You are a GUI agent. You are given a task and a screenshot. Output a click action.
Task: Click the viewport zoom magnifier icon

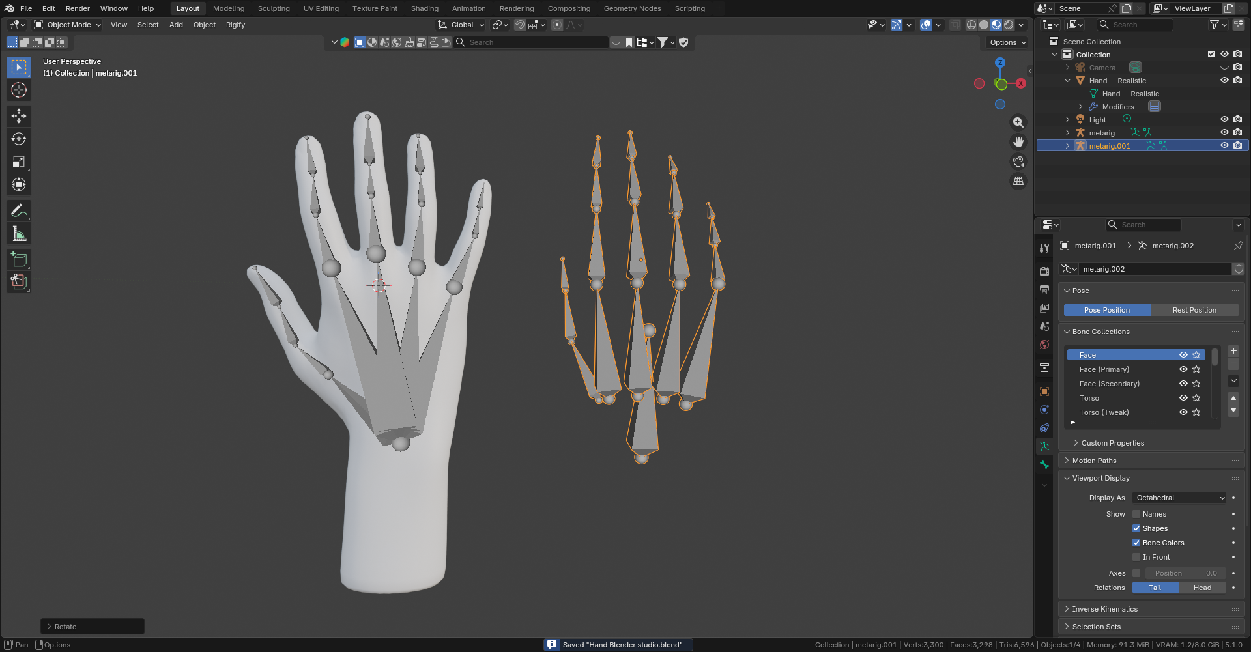[1018, 122]
